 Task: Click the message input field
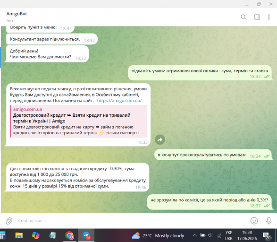coord(131,221)
